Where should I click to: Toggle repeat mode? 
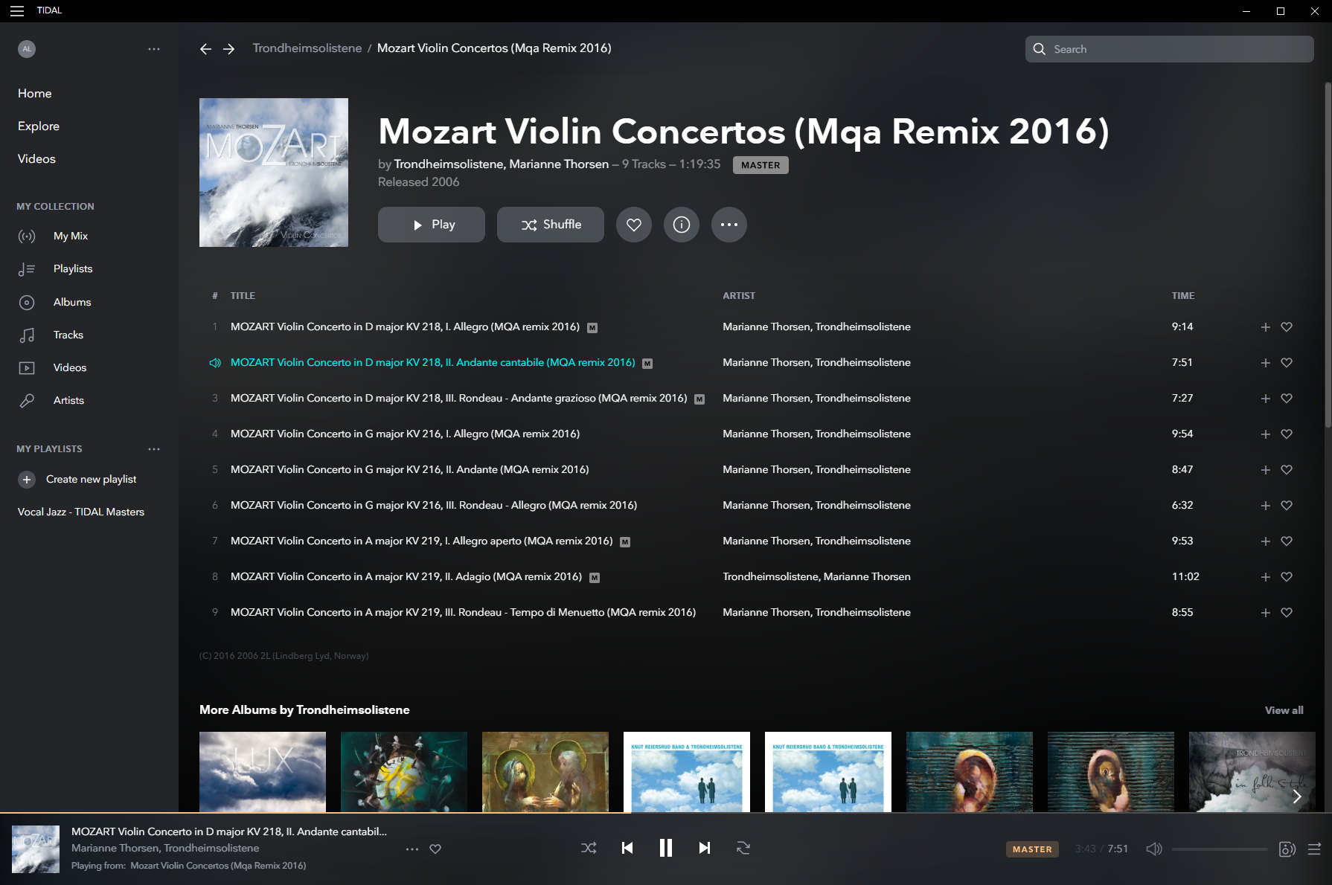click(743, 849)
